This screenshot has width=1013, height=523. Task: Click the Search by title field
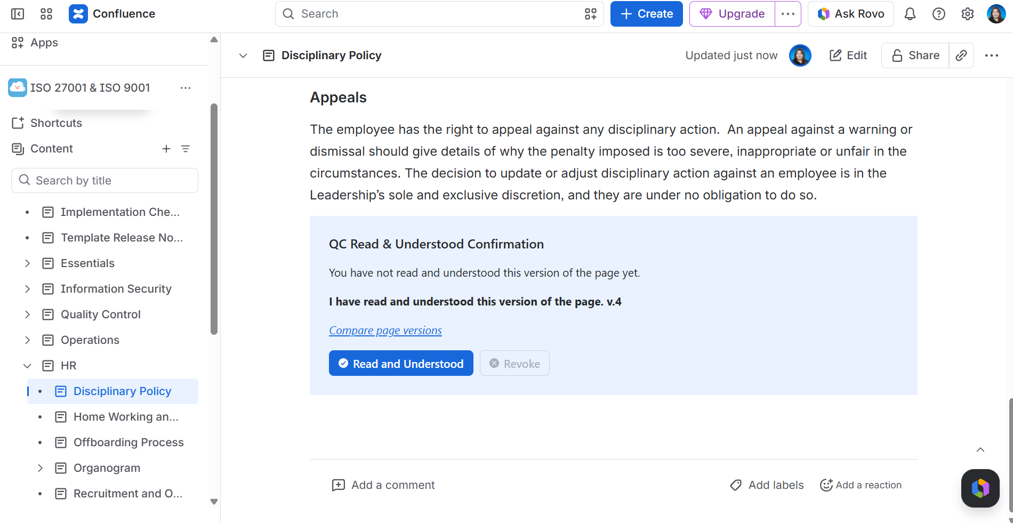(x=104, y=181)
